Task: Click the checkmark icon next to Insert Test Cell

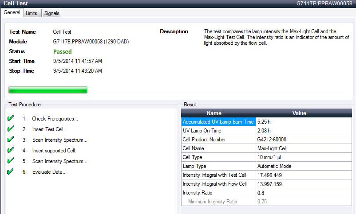Action: click(x=11, y=129)
